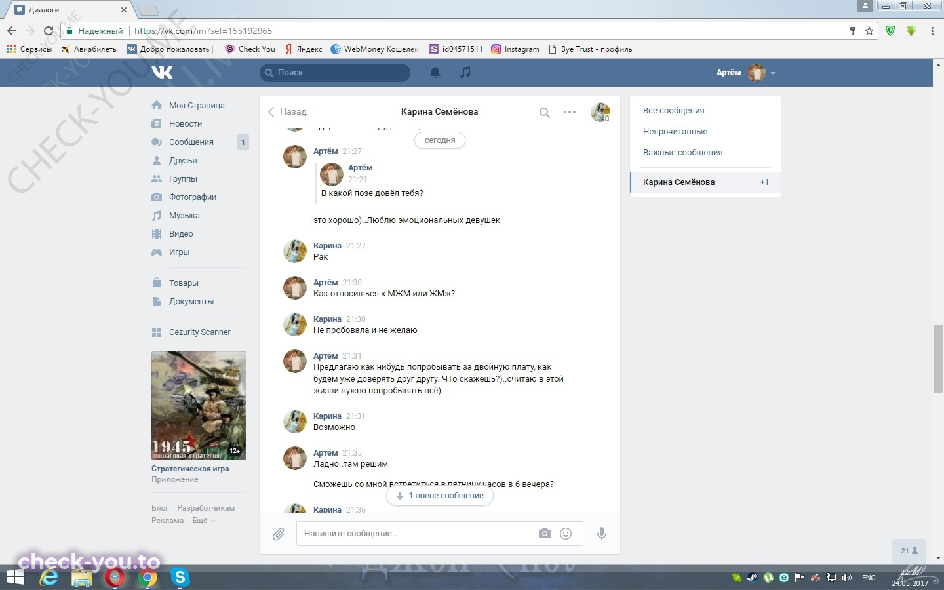Open Instagram bookmark
This screenshot has width=944, height=590.
pos(515,49)
